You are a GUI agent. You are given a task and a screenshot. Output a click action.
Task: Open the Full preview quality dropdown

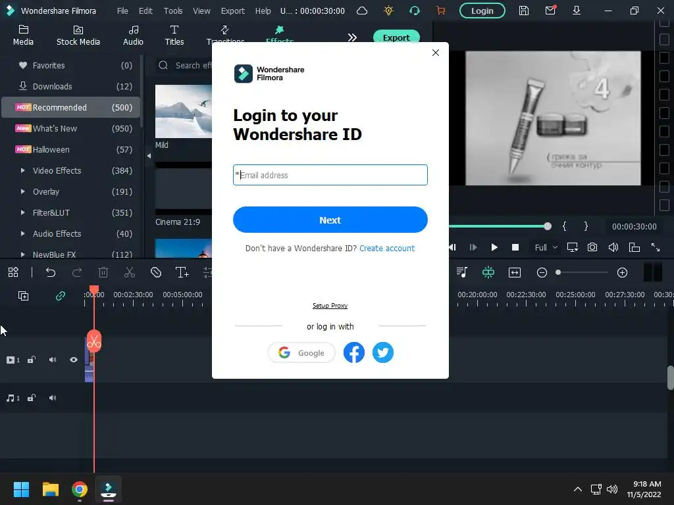[x=546, y=247]
